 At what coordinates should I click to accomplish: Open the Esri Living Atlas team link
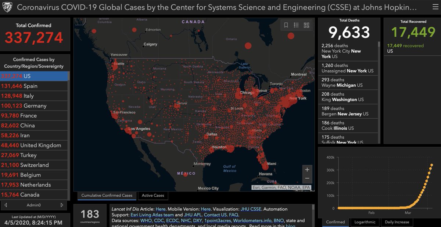tap(152, 215)
